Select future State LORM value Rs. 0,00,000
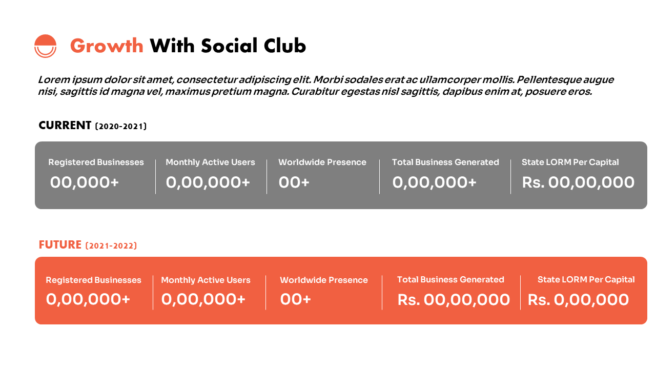 [x=579, y=300]
